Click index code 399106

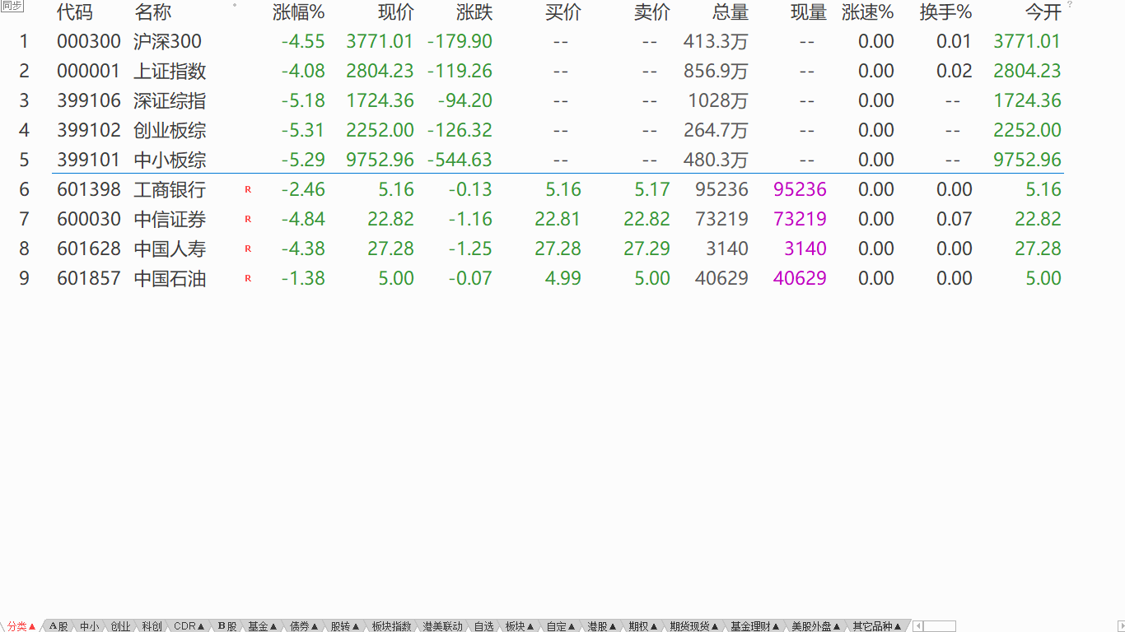coord(89,100)
